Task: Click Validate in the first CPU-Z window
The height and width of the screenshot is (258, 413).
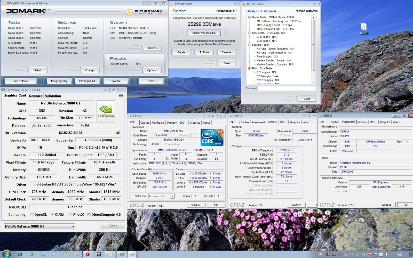Action: [196, 205]
